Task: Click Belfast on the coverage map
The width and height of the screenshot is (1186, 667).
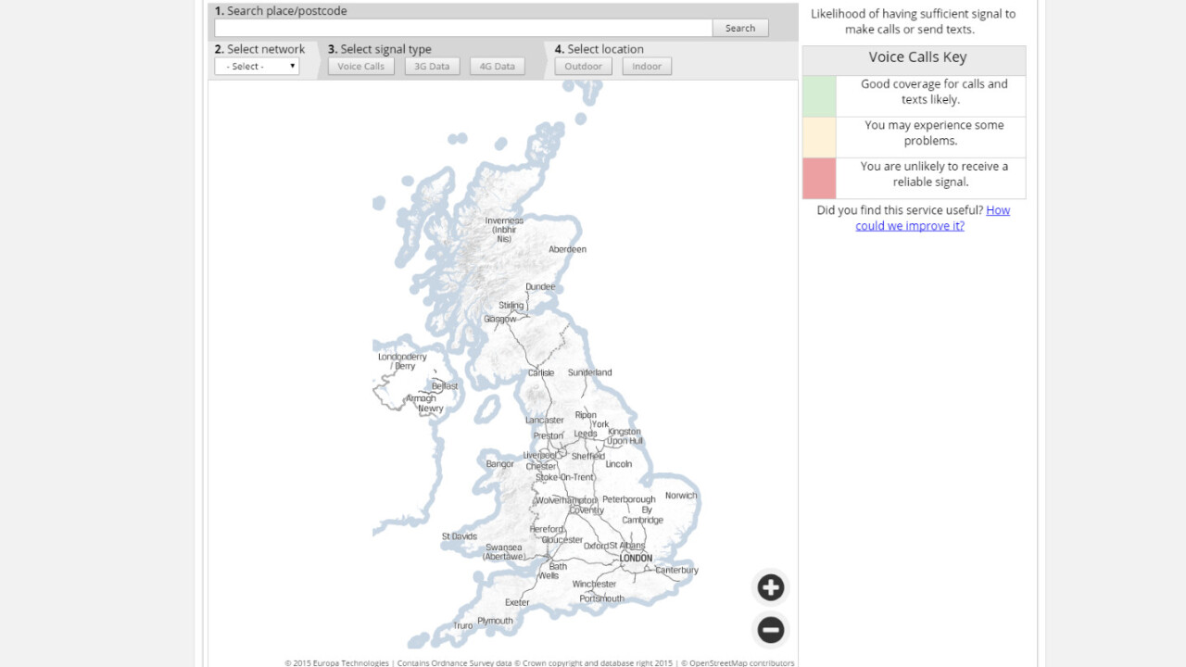Action: [444, 385]
